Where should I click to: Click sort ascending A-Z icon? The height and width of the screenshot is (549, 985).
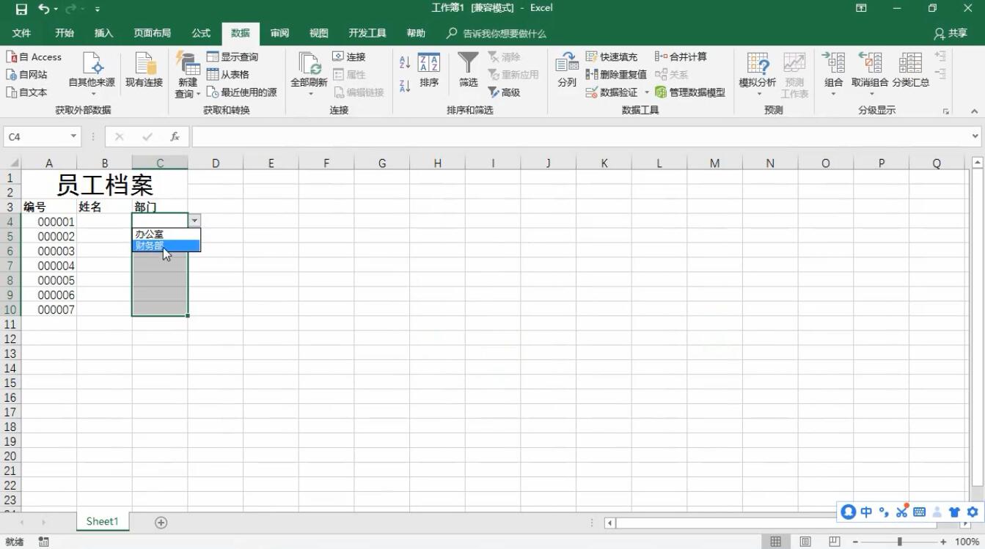[405, 62]
